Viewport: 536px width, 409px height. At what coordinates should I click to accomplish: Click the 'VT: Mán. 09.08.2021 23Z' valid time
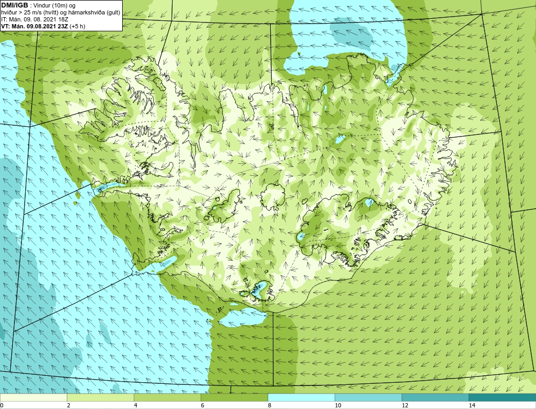coord(34,26)
